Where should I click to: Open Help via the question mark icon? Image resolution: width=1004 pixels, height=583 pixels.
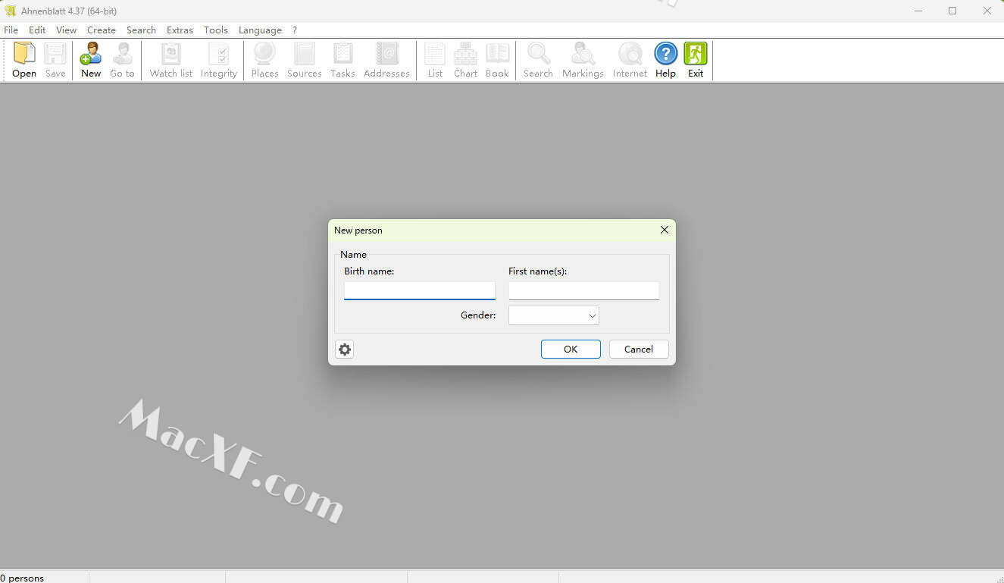pyautogui.click(x=665, y=55)
